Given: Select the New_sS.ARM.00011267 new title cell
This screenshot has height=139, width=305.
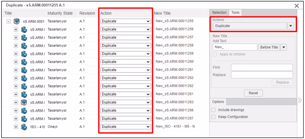Looking at the screenshot, I should tap(174, 118).
